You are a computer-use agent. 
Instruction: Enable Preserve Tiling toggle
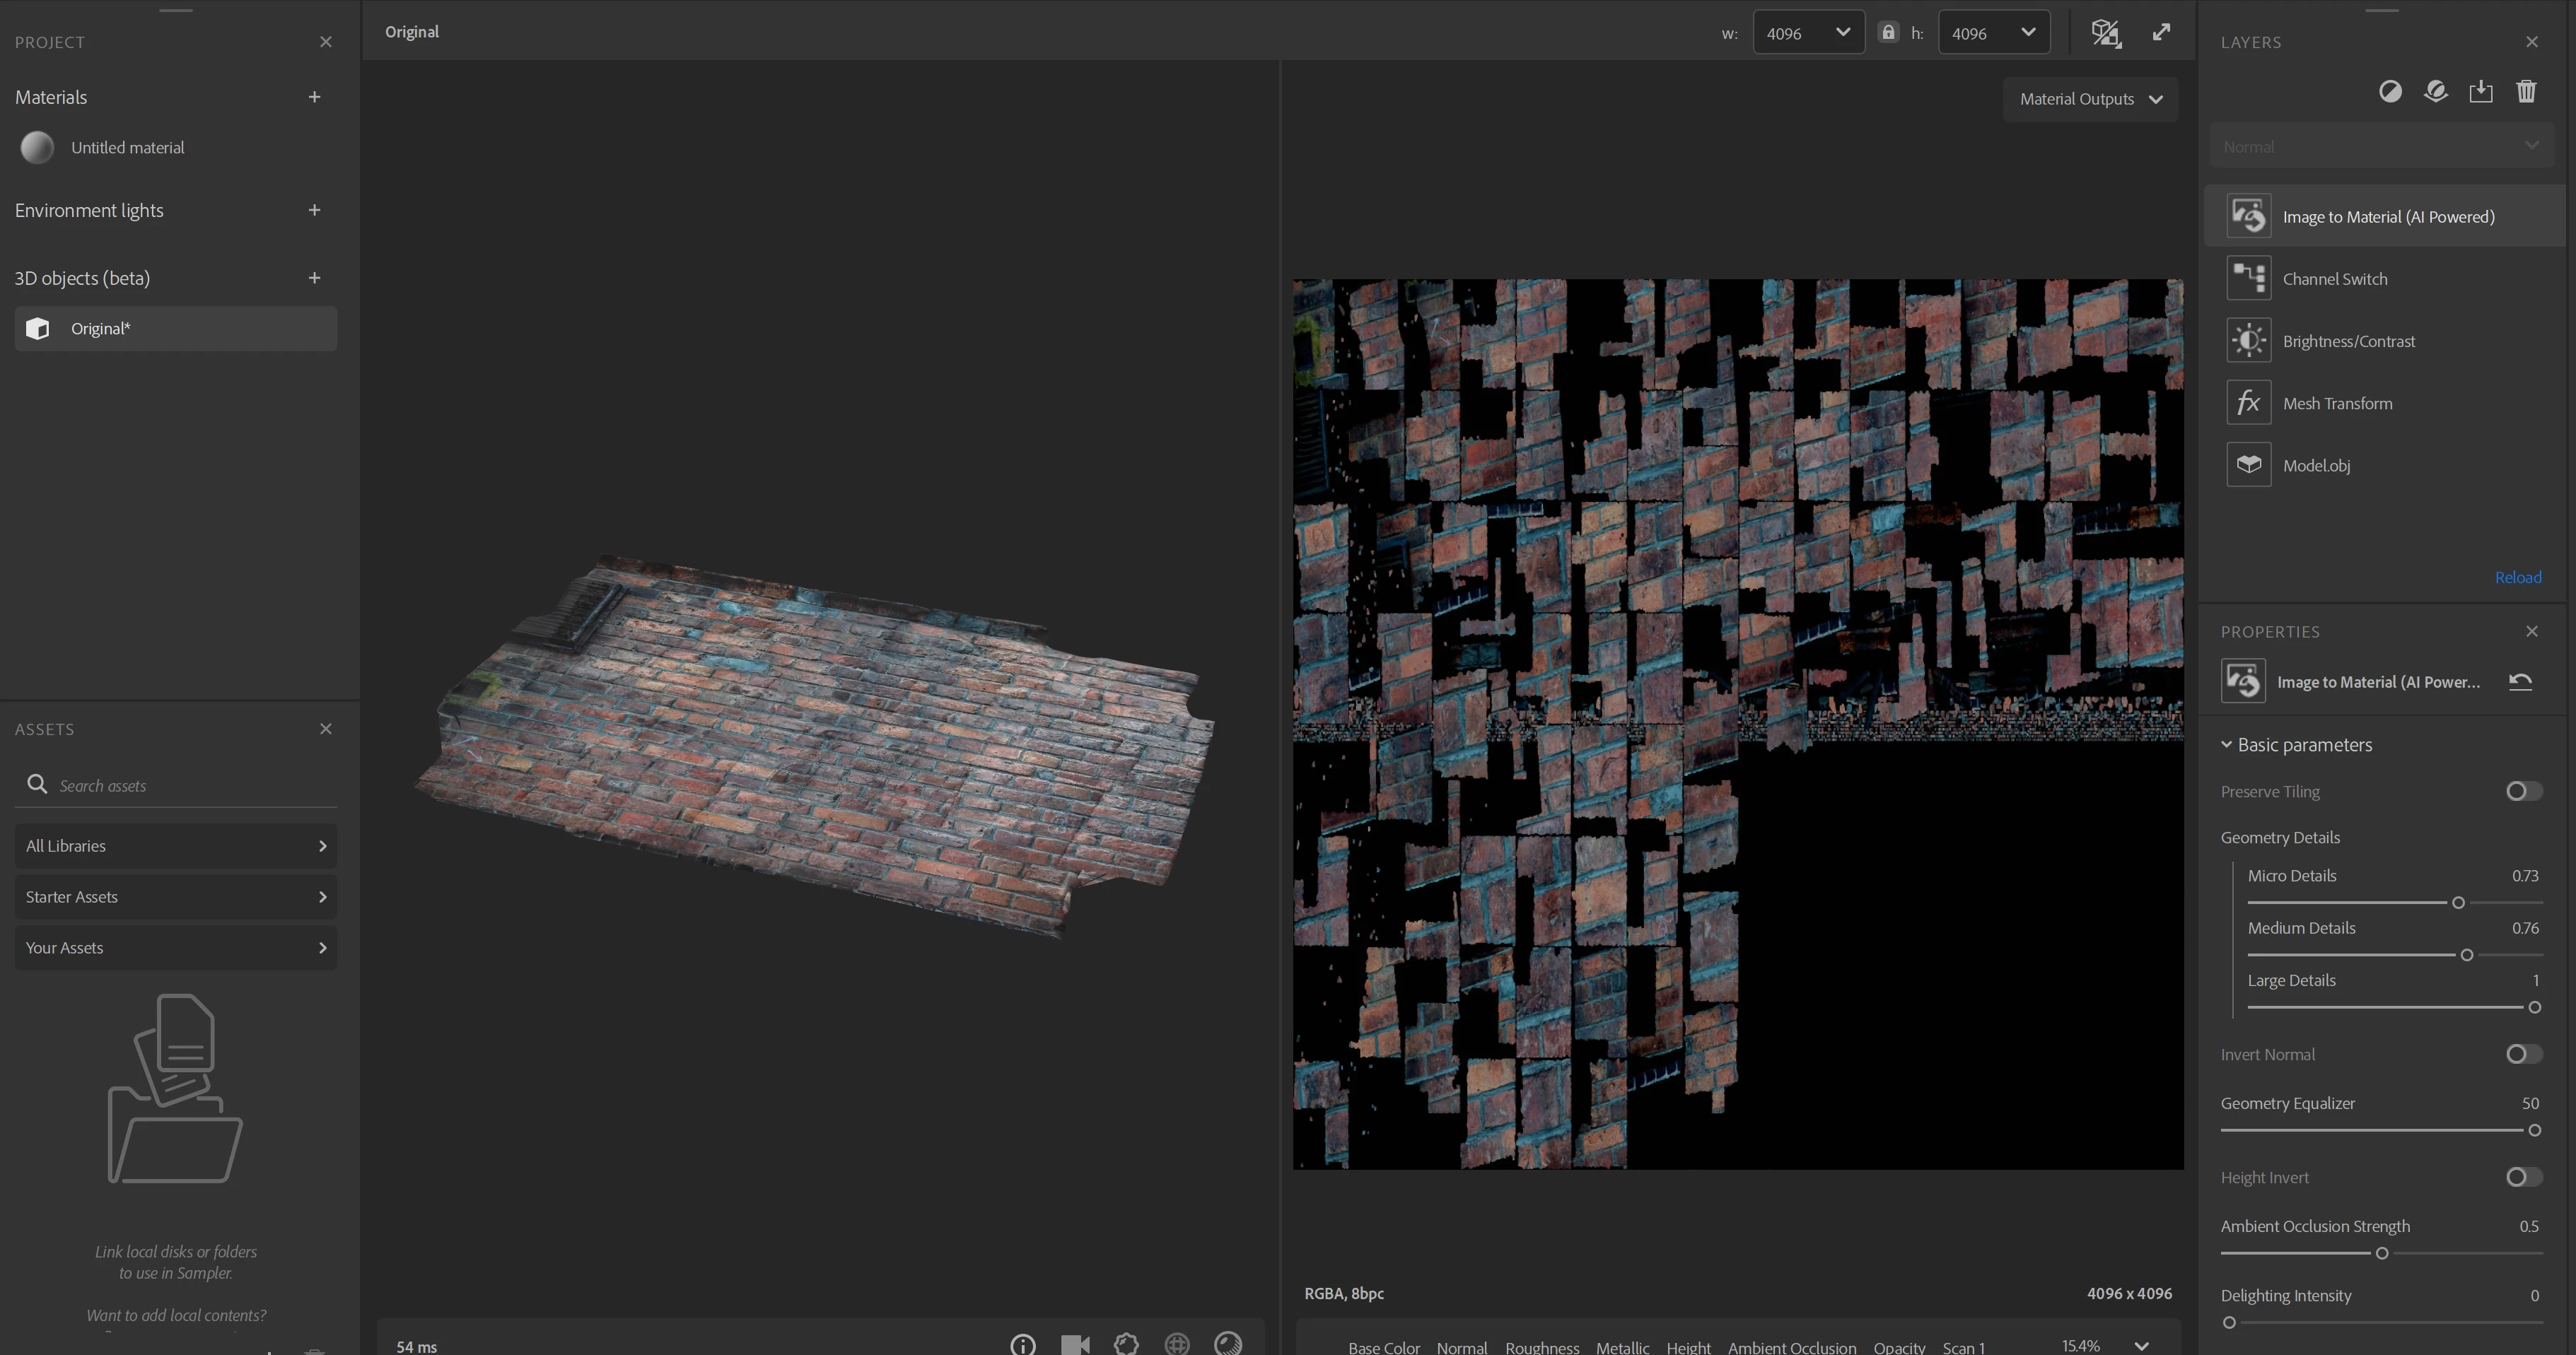coord(2523,792)
